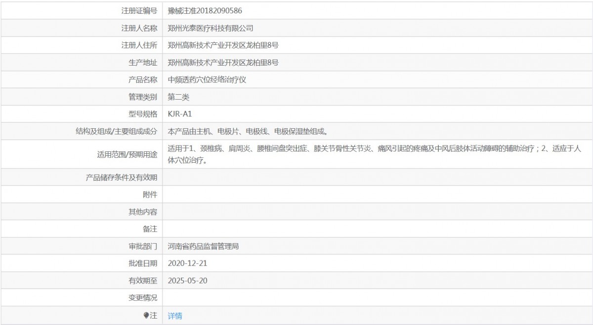
Task: Click the 注册人住所 address value
Action: coord(223,45)
